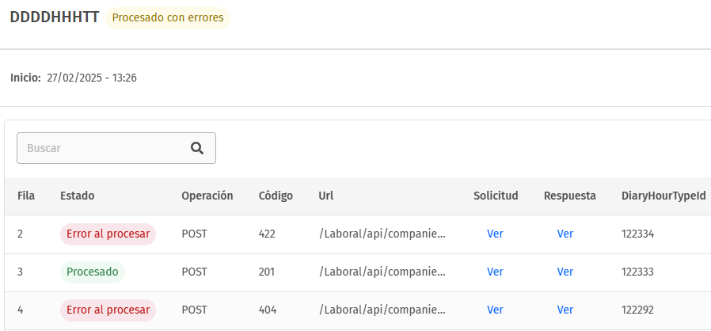The height and width of the screenshot is (331, 711).
Task: Click the Respuesta column header
Action: pos(570,196)
